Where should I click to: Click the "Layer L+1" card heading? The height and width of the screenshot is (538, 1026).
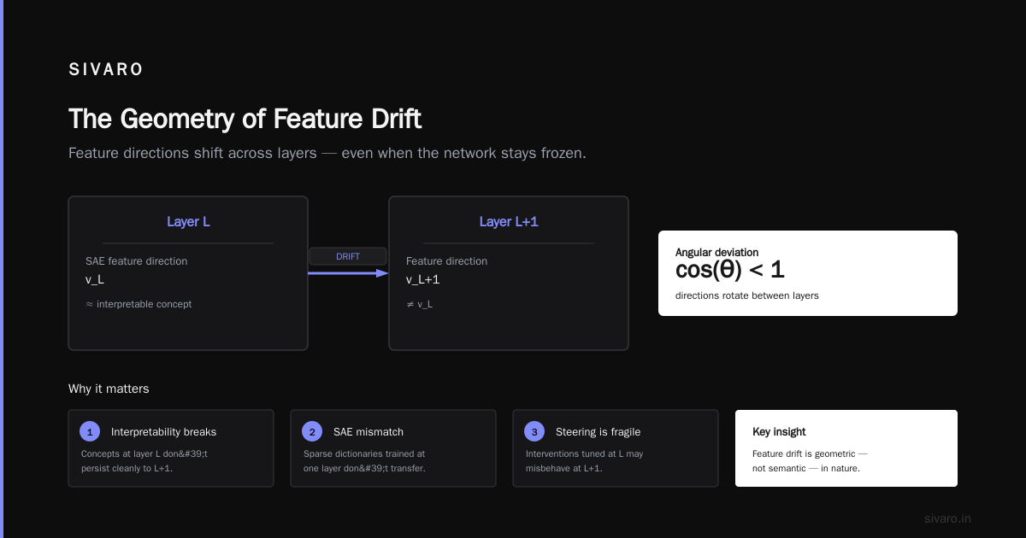click(x=509, y=222)
